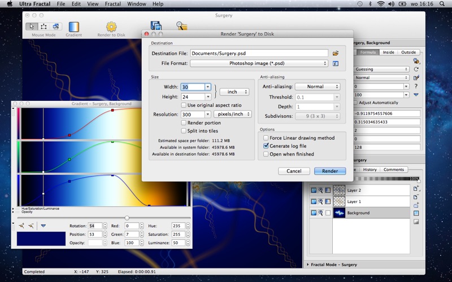Click the Cancel button

(294, 171)
